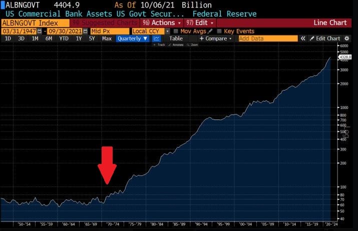Open chart settings gear icon
The image size is (358, 231).
(346, 38)
